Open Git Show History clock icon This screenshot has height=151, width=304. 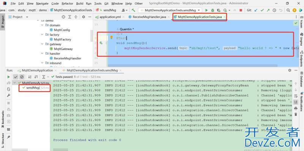coord(274,10)
